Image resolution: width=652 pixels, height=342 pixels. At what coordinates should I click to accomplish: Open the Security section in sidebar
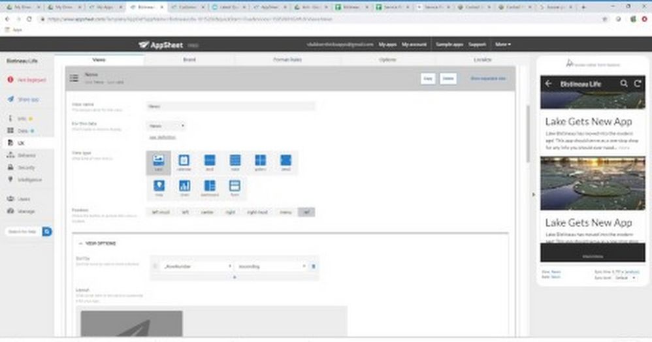25,168
